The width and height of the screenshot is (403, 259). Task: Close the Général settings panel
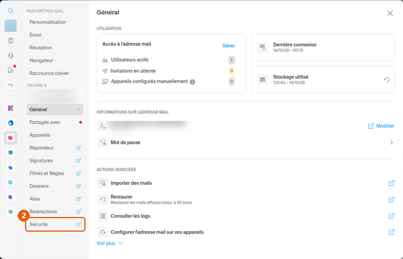pyautogui.click(x=390, y=13)
